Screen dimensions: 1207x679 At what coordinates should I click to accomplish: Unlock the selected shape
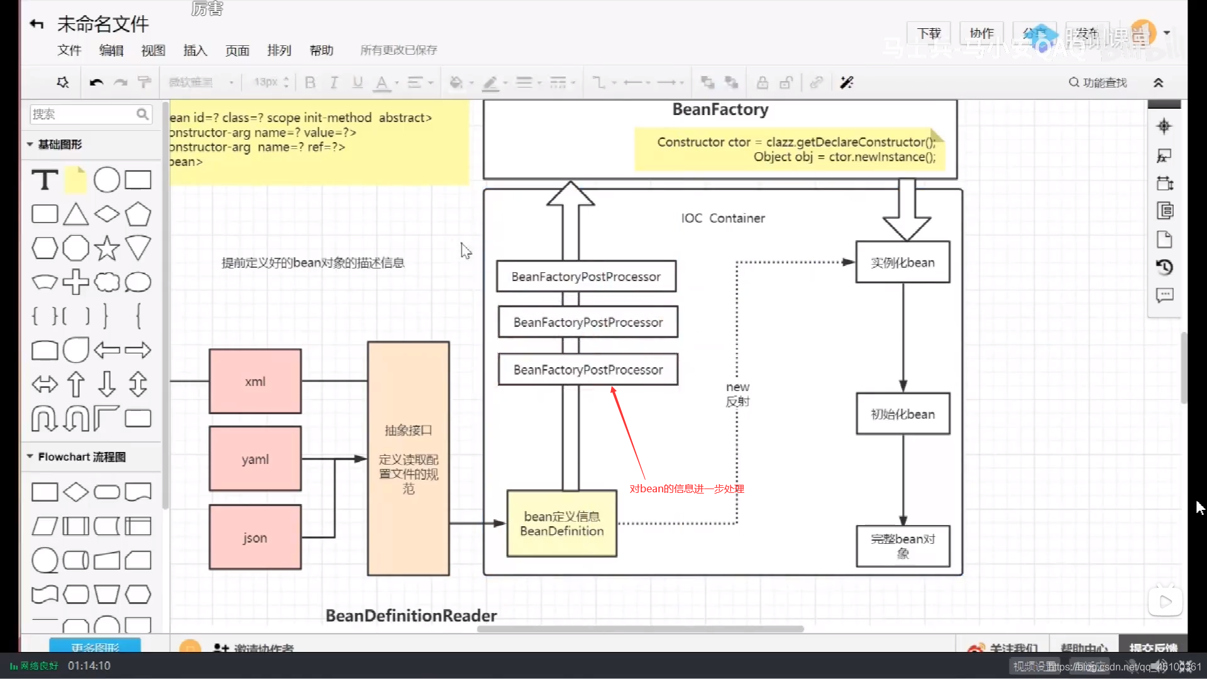click(786, 82)
